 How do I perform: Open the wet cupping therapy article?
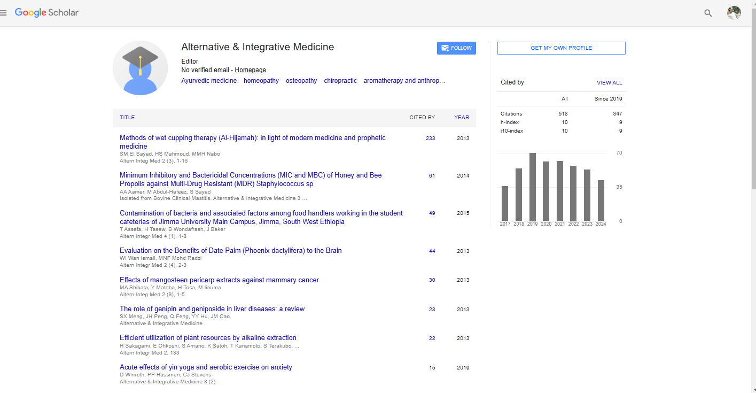pyautogui.click(x=252, y=142)
